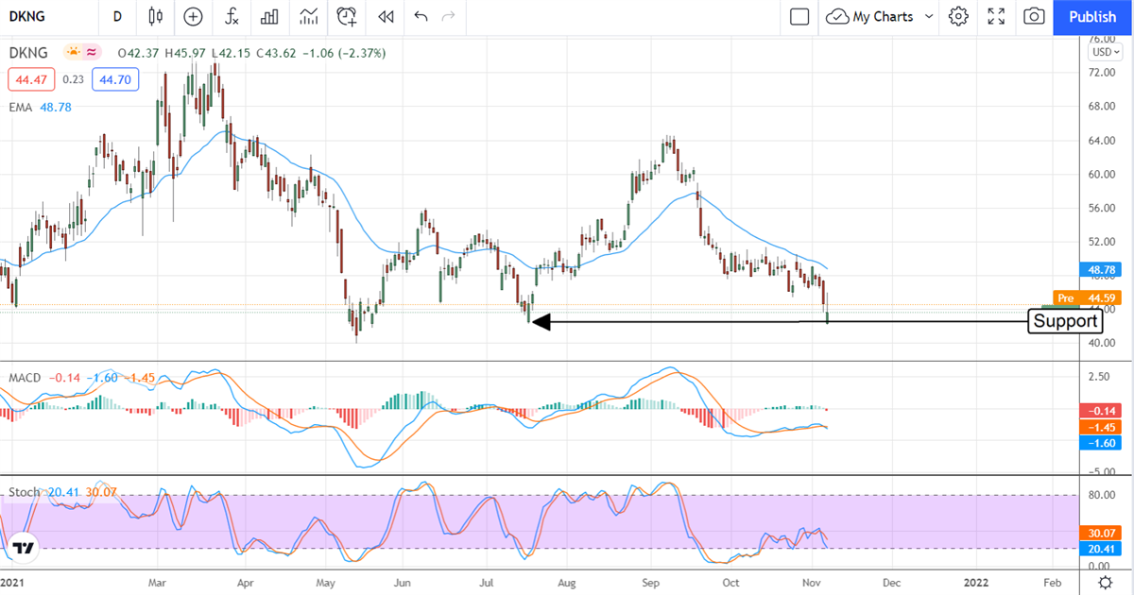Click the blue 48.78 label on the price axis
The image size is (1134, 595).
pos(1102,269)
